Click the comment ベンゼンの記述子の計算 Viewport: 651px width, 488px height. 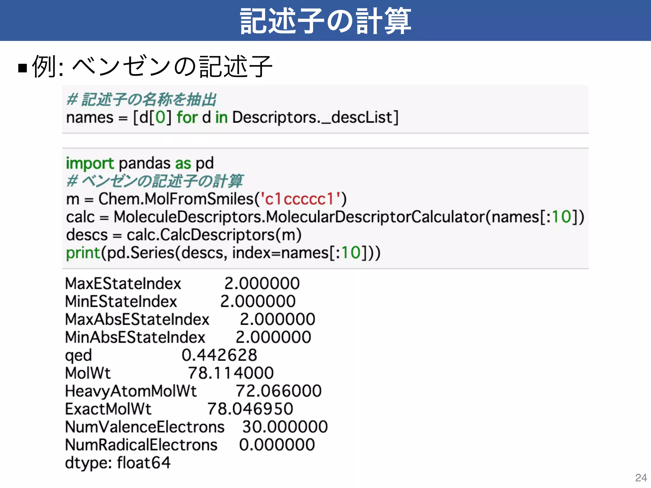click(155, 181)
